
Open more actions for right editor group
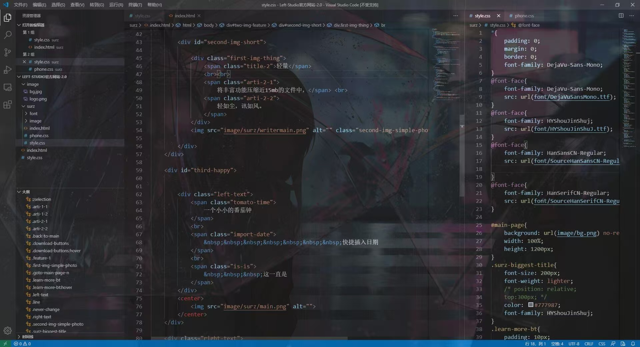coord(632,16)
